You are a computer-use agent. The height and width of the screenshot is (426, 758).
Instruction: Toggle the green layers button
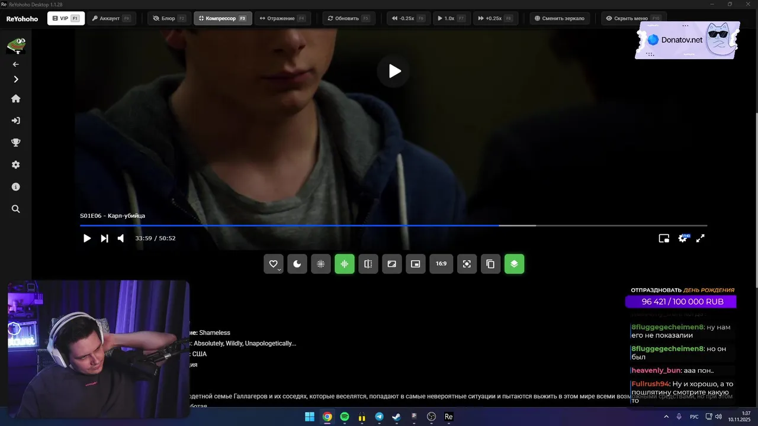pyautogui.click(x=514, y=264)
